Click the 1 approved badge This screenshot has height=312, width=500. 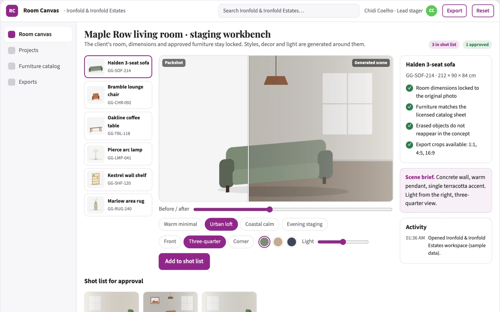click(477, 45)
